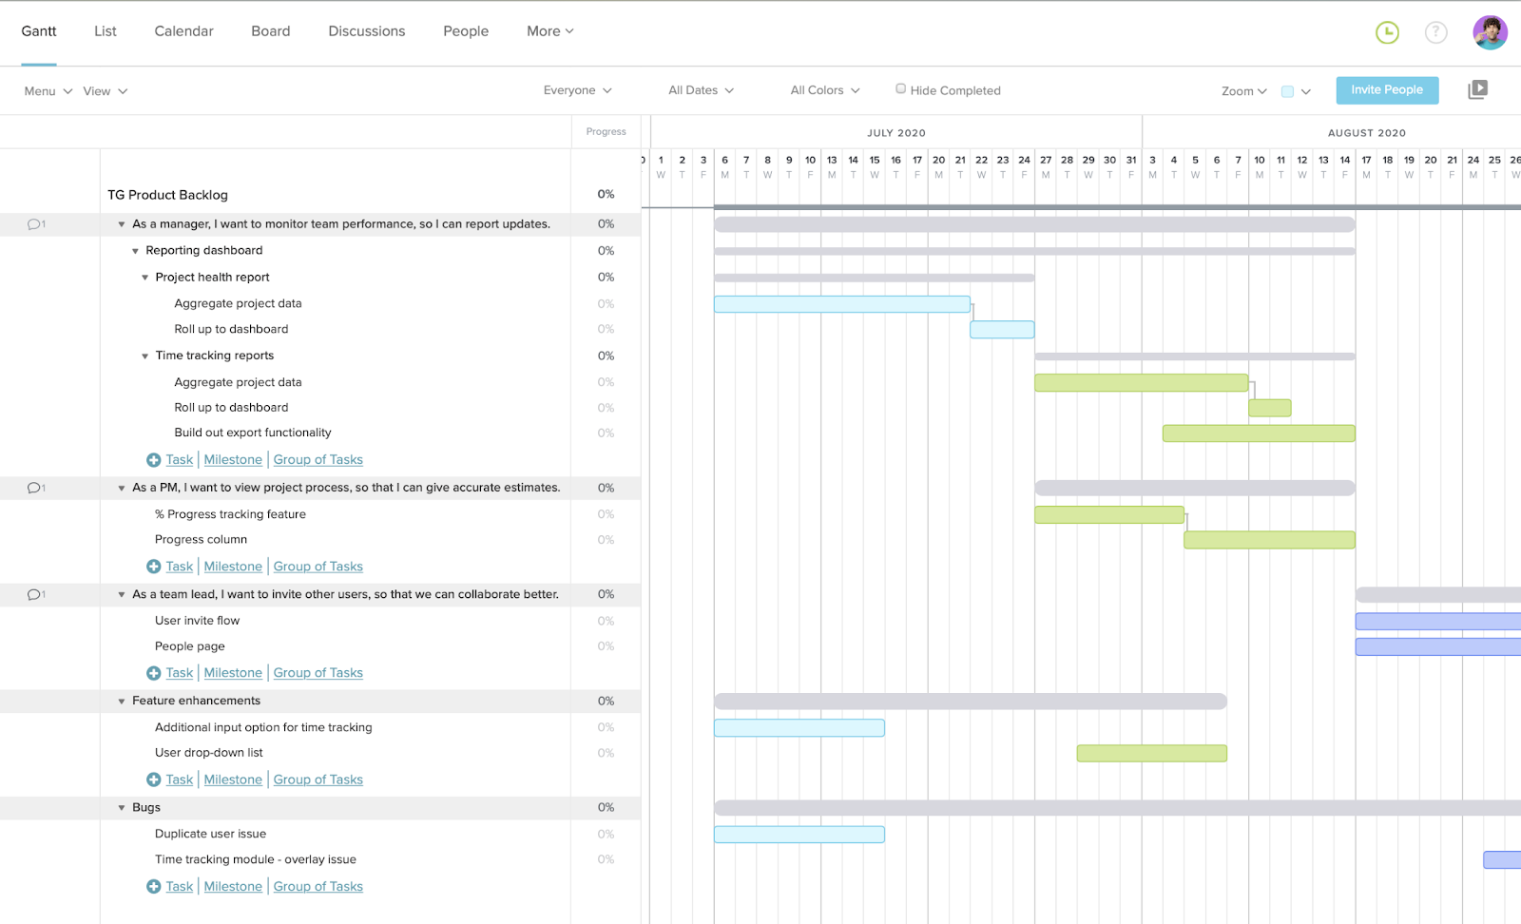Open comment bubble on team lead story row
The width and height of the screenshot is (1521, 924).
[x=35, y=594]
